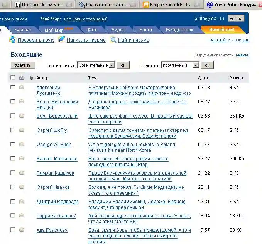Sort messages by Тема column

click(x=93, y=78)
